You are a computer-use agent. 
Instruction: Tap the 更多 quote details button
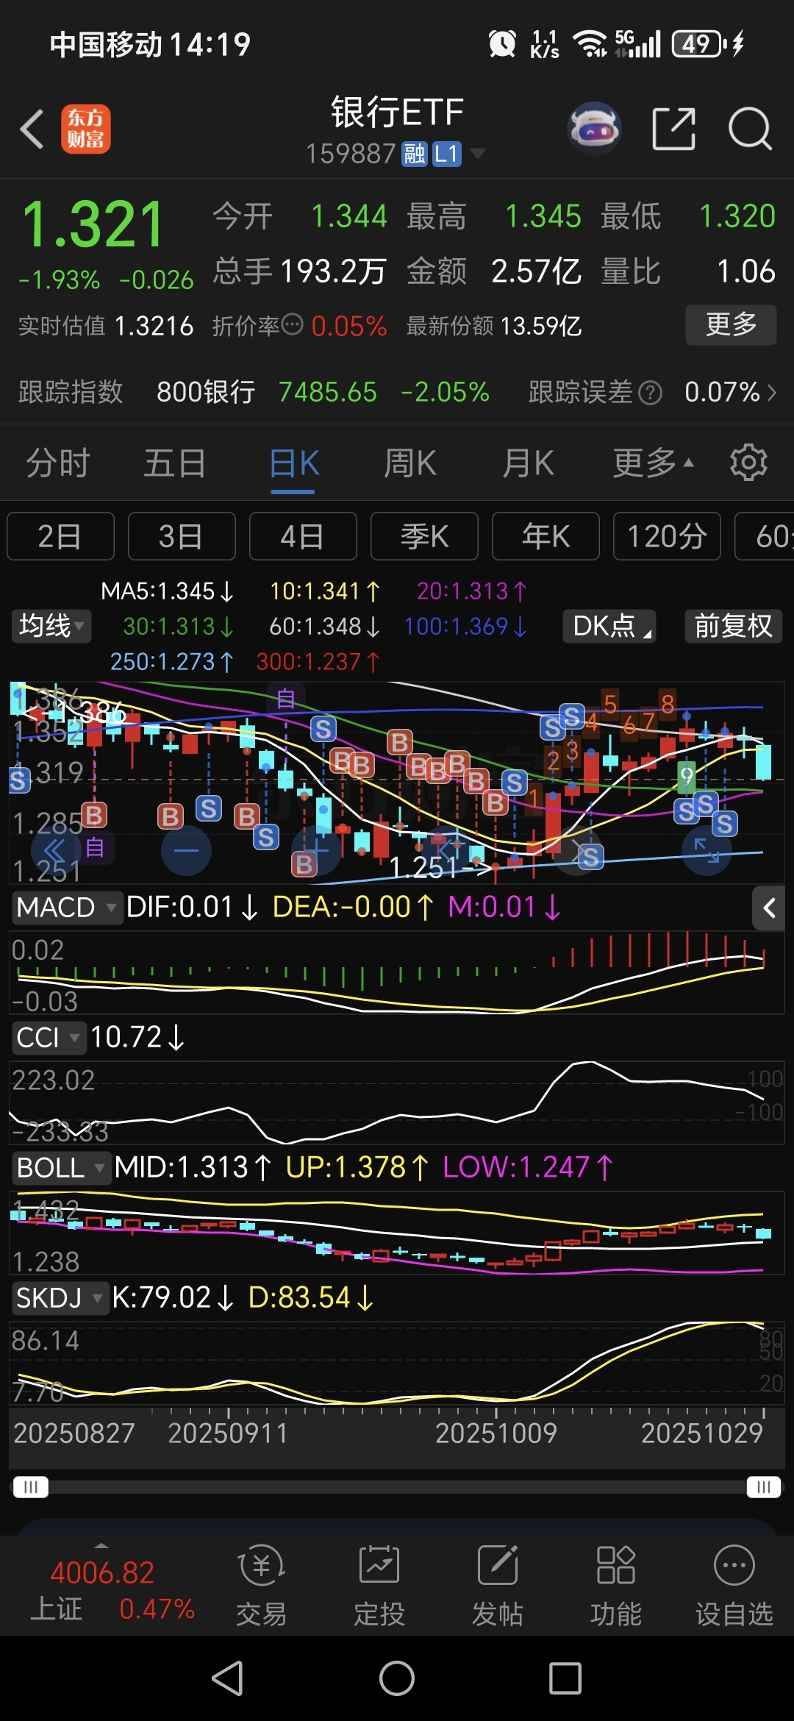point(731,324)
